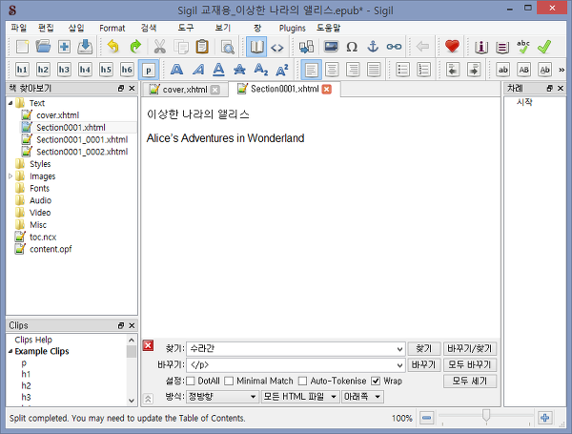Close the find and replace panel
This screenshot has height=434, width=572.
[148, 345]
